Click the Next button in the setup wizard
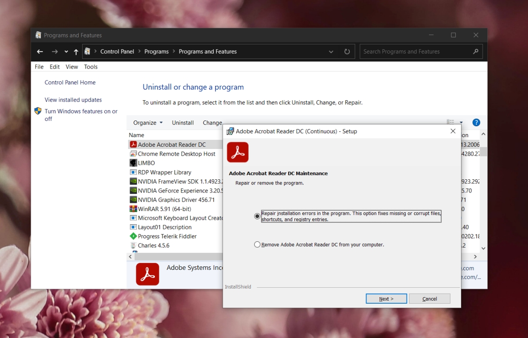 pos(386,298)
